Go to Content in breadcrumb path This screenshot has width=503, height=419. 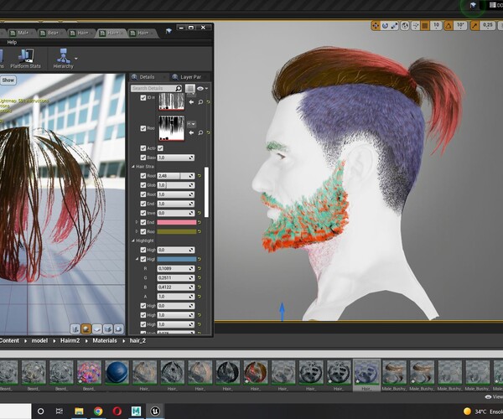[9, 340]
